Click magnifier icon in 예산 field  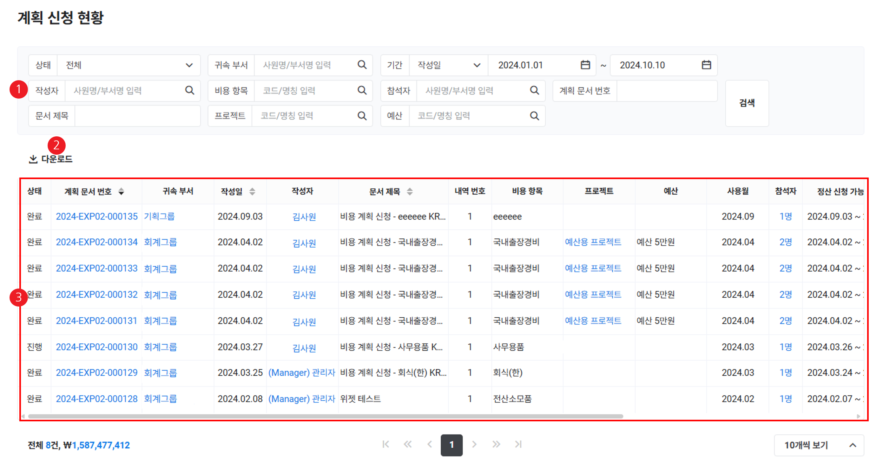coord(534,116)
